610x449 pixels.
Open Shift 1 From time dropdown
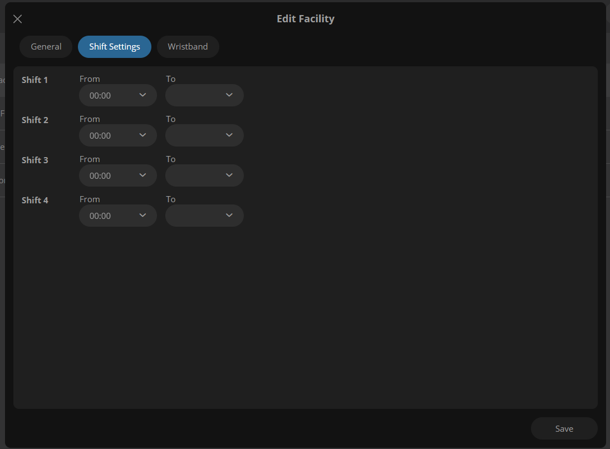(x=117, y=95)
